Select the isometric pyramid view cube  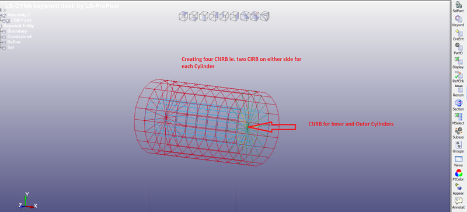coord(245,16)
